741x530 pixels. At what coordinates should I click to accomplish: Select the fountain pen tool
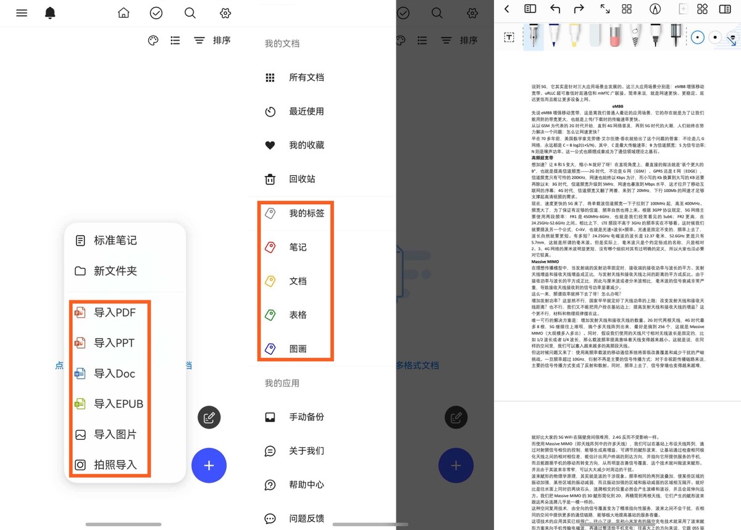pos(534,37)
